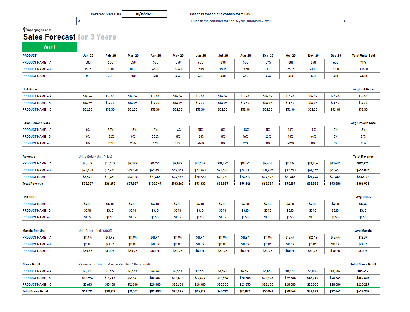This screenshot has height=312, width=410.
Task: Click the Forecast Start Date field showing 01/16/2020
Action: point(144,14)
